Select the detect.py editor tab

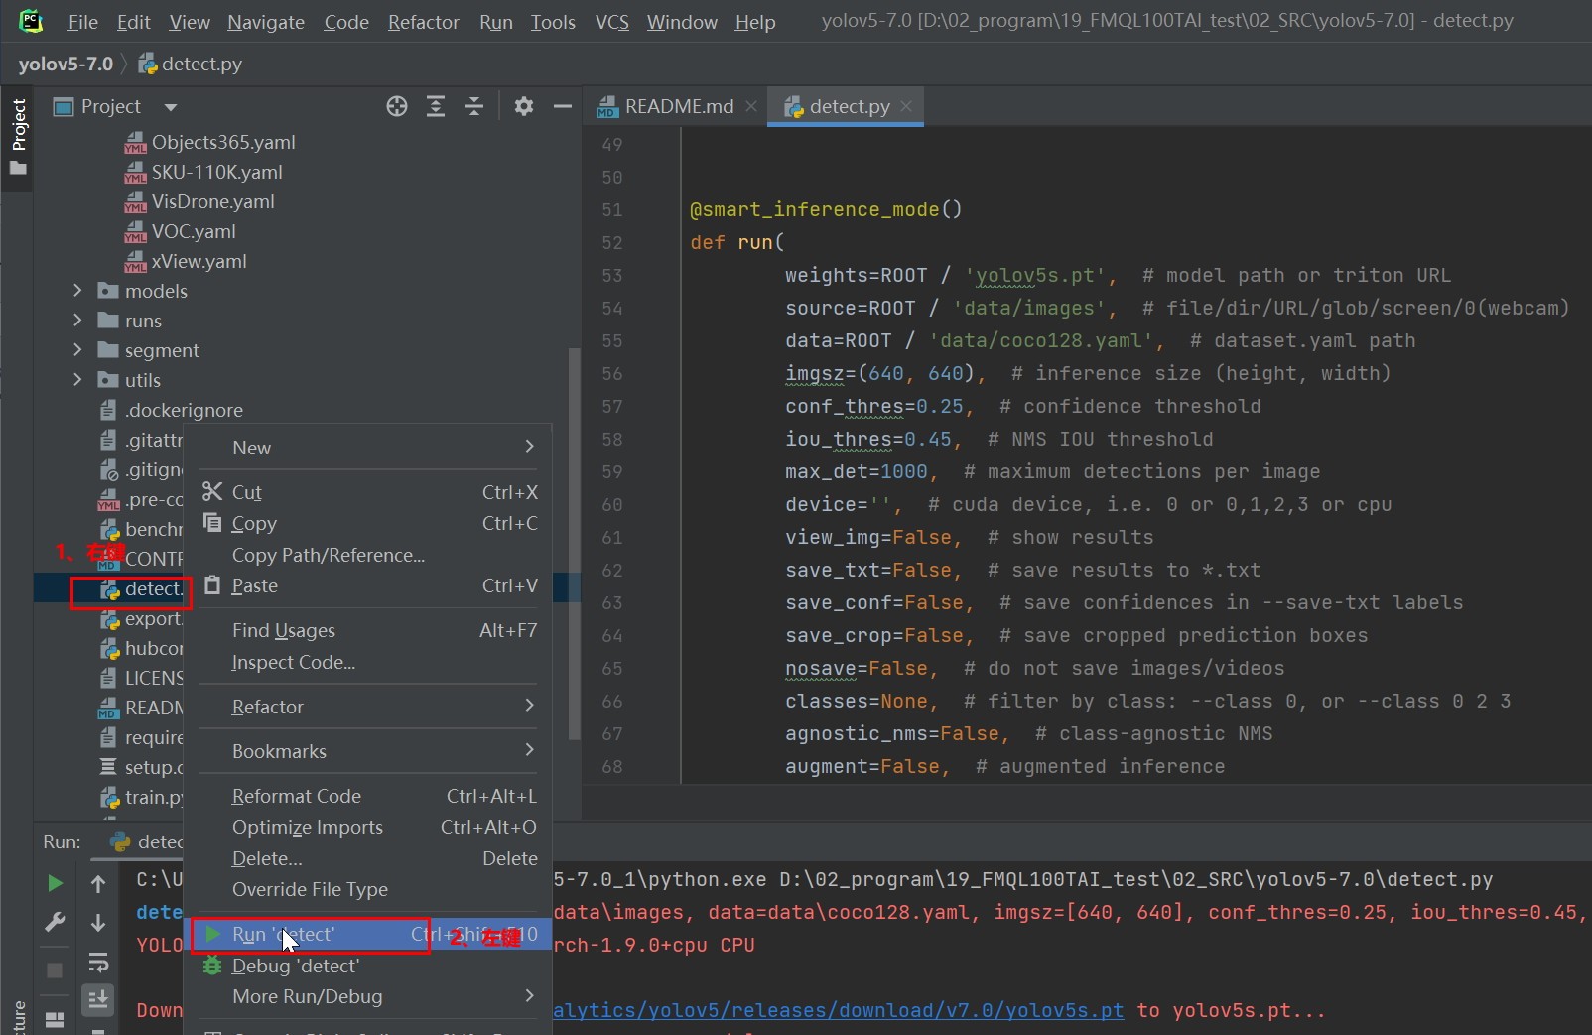click(849, 106)
